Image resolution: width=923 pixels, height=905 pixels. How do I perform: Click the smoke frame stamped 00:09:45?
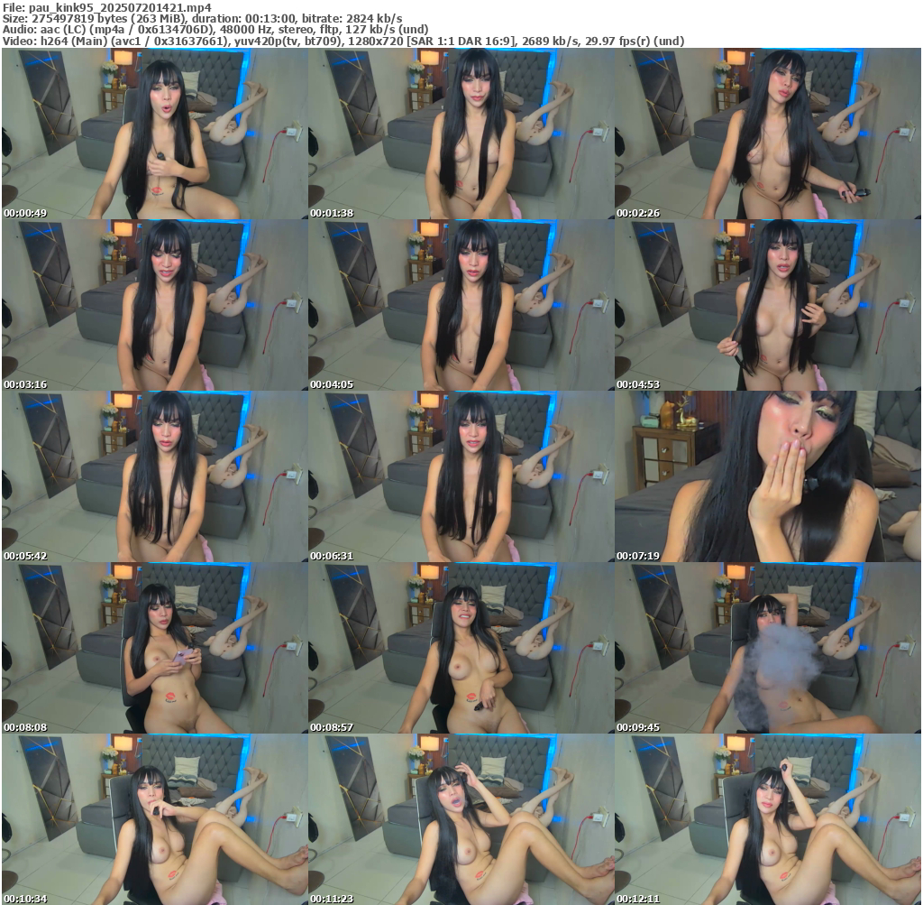(768, 648)
